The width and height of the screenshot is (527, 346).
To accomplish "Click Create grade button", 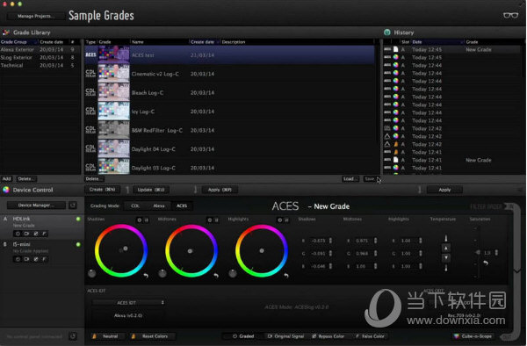I will 102,190.
